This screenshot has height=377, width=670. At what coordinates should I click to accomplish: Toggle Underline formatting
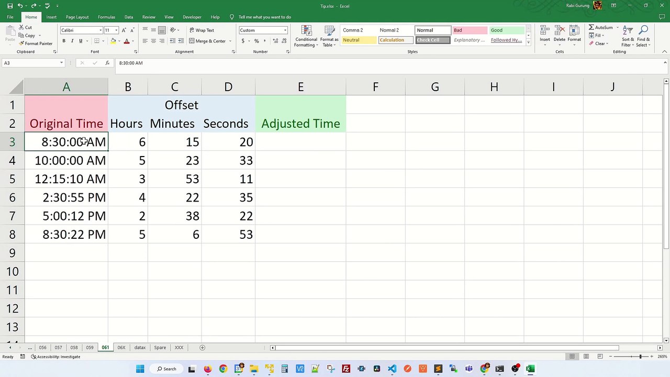(81, 41)
